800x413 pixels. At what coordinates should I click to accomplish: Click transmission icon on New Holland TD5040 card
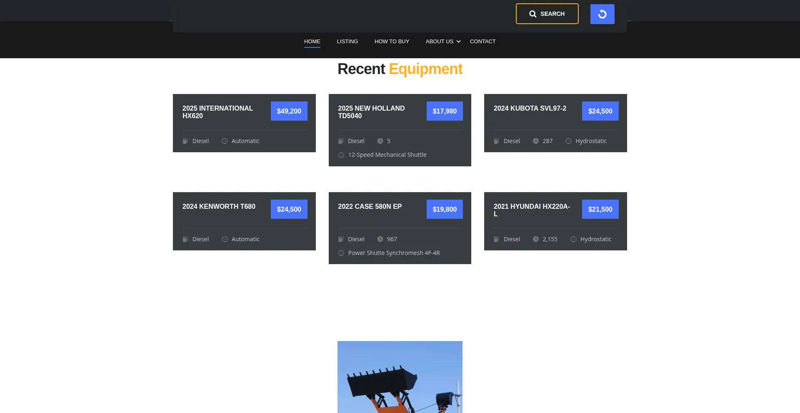pos(341,155)
